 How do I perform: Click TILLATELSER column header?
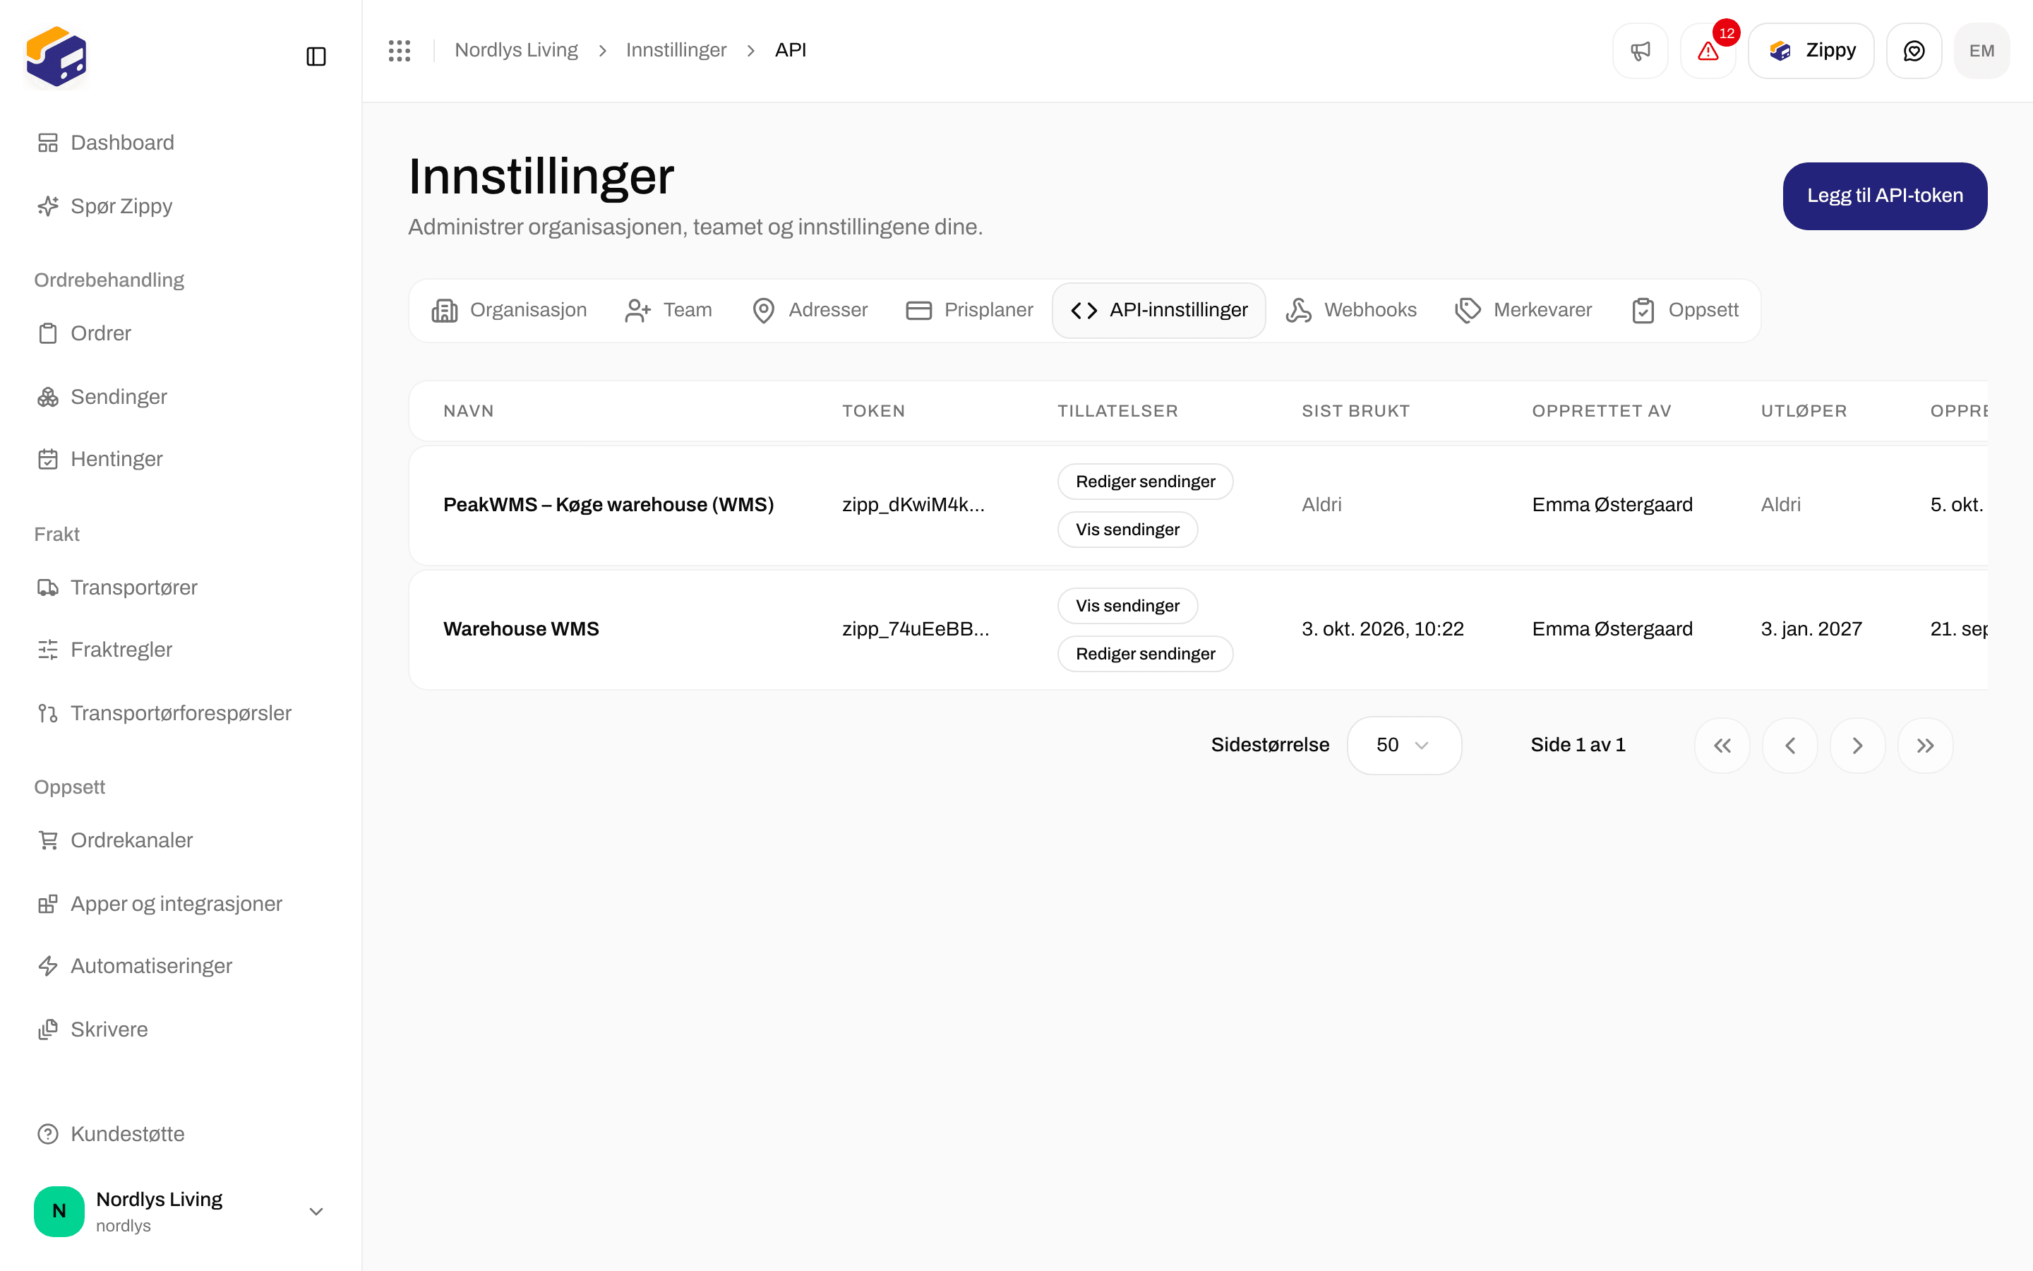click(1117, 411)
